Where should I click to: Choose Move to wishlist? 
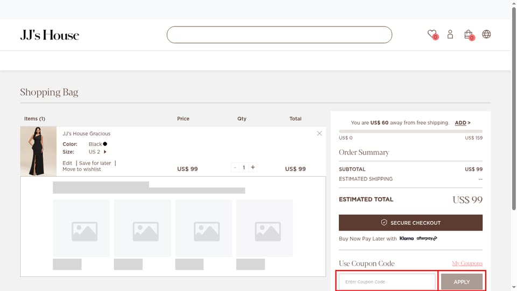pyautogui.click(x=82, y=169)
